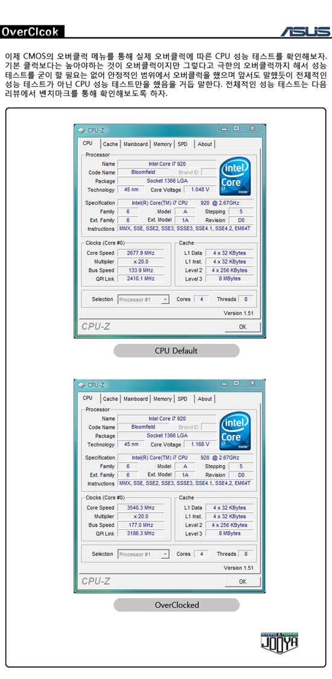Open About tab in OverClocked window
The height and width of the screenshot is (679, 332).
point(205,399)
